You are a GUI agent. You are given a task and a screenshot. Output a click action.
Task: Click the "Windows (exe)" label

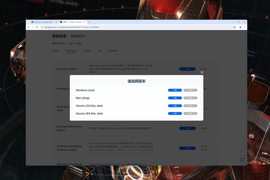pos(85,90)
